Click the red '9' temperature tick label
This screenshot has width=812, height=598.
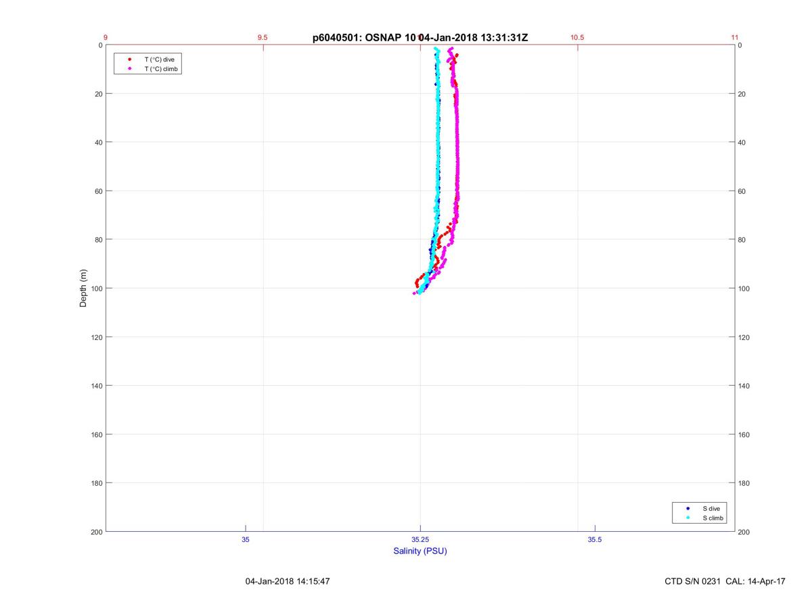tap(106, 38)
